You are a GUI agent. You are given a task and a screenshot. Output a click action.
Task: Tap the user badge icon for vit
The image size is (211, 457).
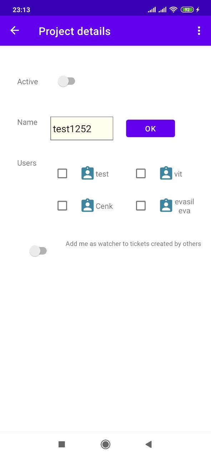(166, 173)
